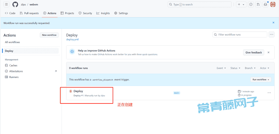The width and height of the screenshot is (279, 134).
Task: Click the main branch label
Action: (x=176, y=93)
